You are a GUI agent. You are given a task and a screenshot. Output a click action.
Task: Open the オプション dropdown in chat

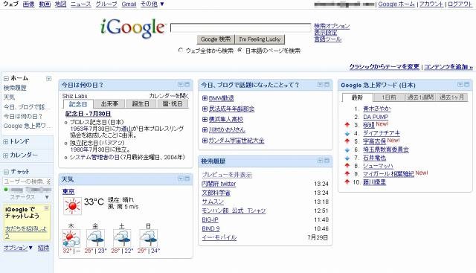click(18, 248)
